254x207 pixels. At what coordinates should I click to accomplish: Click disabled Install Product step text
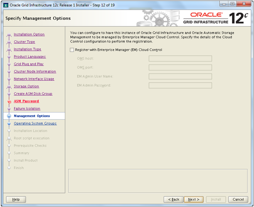[x=26, y=160]
